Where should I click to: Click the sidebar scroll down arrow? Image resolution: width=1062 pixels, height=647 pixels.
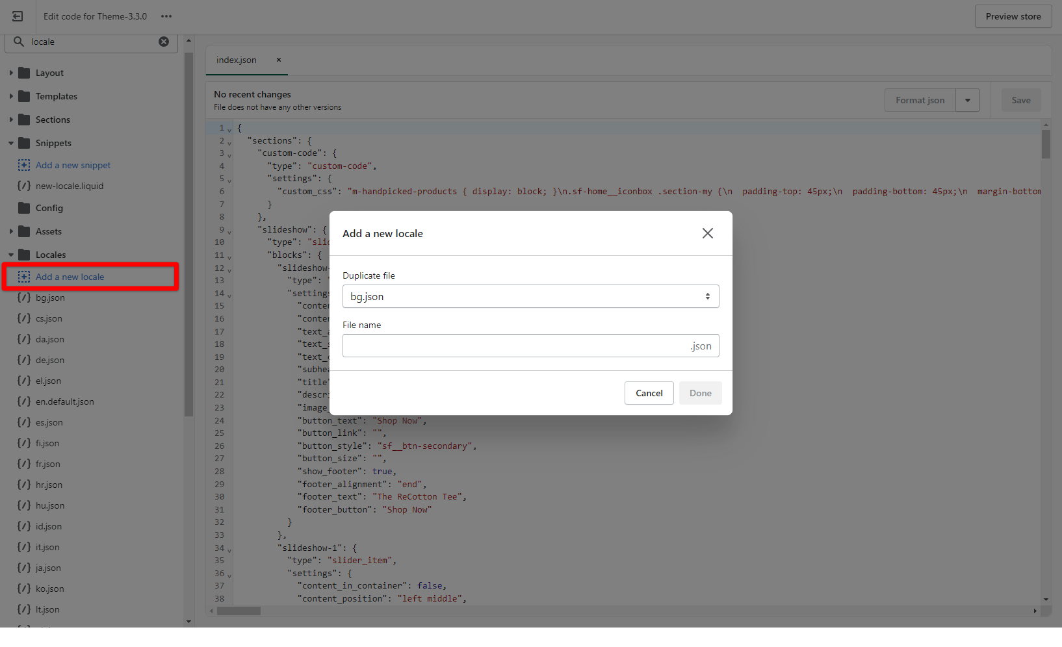coord(188,622)
